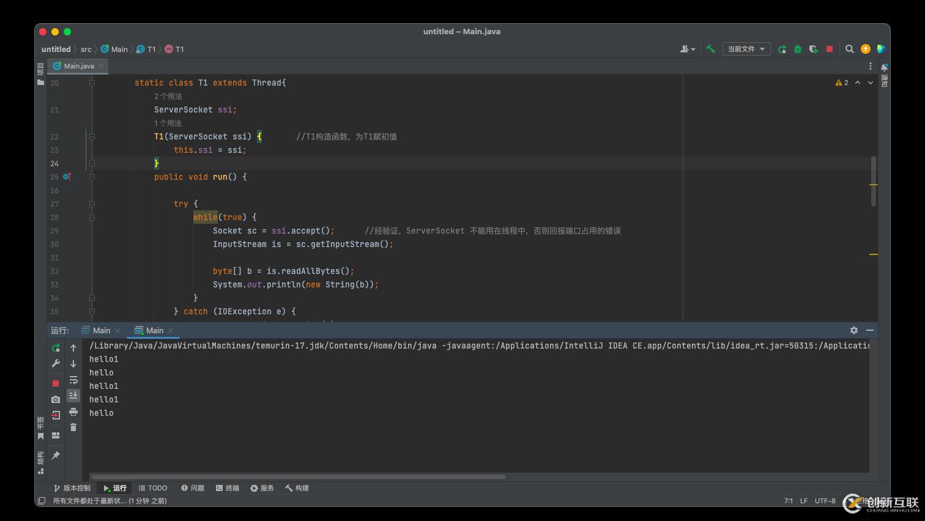925x521 pixels.
Task: Print console output with printer icon
Action: (x=73, y=412)
